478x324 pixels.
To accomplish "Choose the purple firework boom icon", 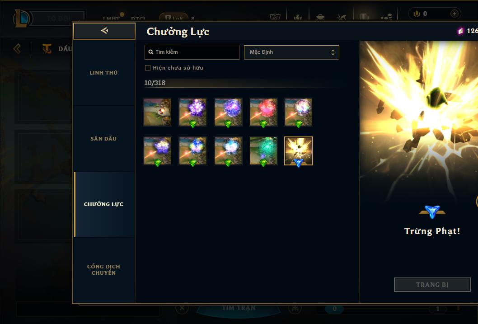I will click(x=192, y=112).
